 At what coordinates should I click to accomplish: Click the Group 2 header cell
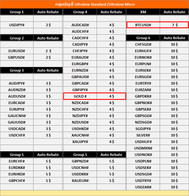click(x=17, y=38)
